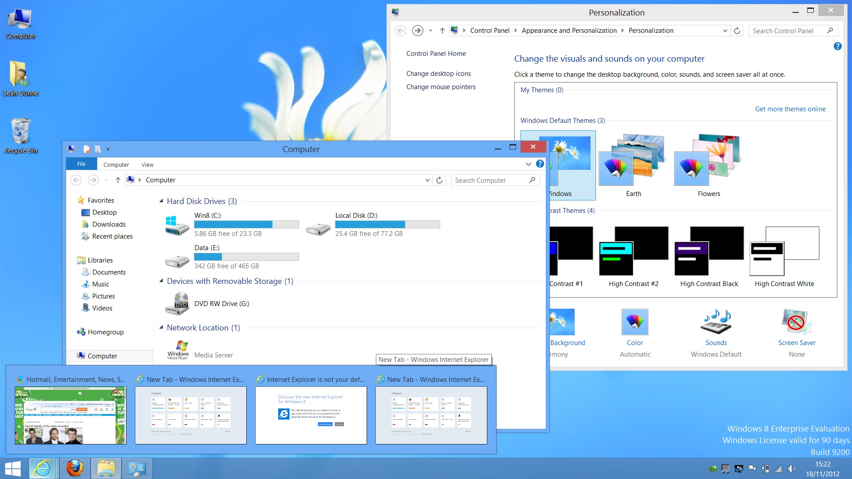Open the Action Center flag icon

click(752, 469)
